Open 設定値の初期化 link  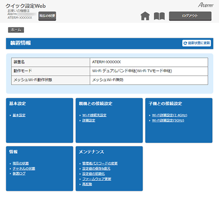tap(93, 174)
